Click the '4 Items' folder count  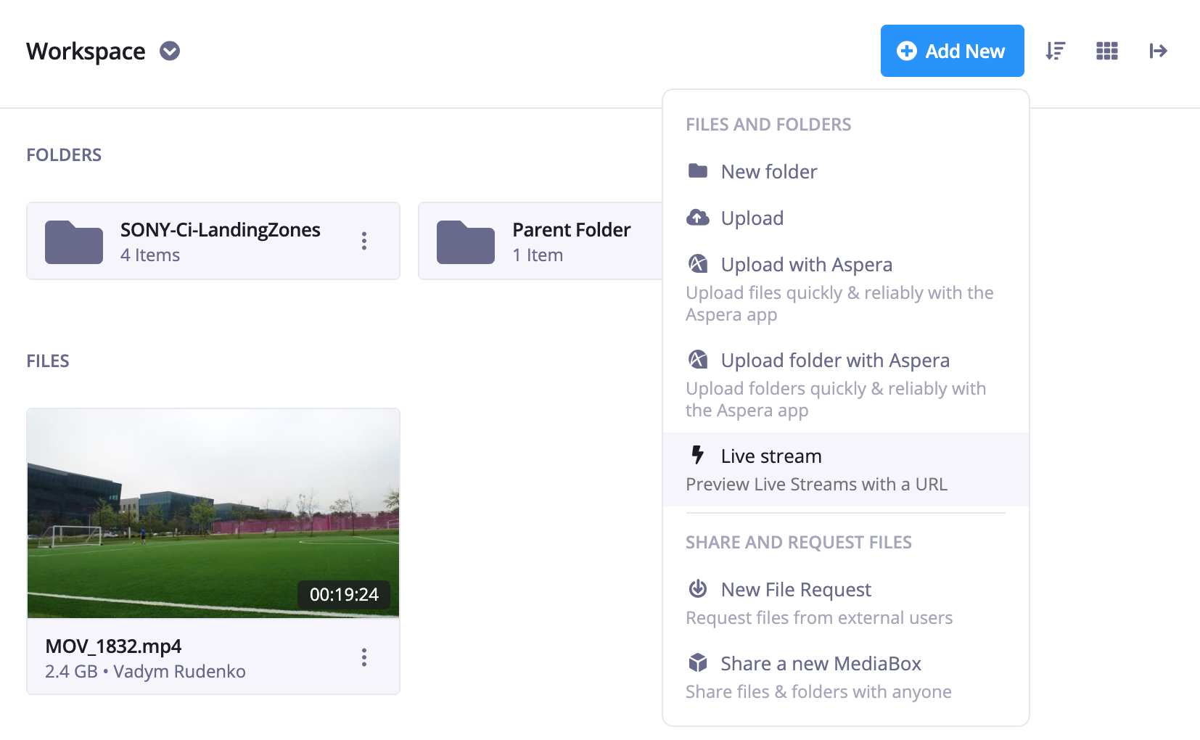(x=150, y=255)
